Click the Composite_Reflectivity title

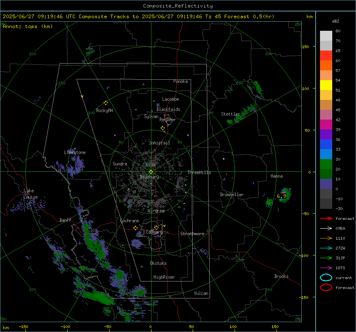(178, 6)
